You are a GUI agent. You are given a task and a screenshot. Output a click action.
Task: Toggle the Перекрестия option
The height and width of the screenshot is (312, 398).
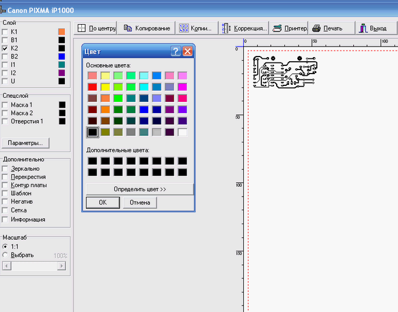click(5, 177)
